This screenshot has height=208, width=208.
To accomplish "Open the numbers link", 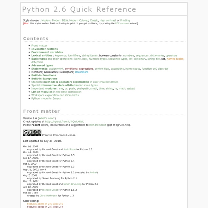I will point(129,55).
